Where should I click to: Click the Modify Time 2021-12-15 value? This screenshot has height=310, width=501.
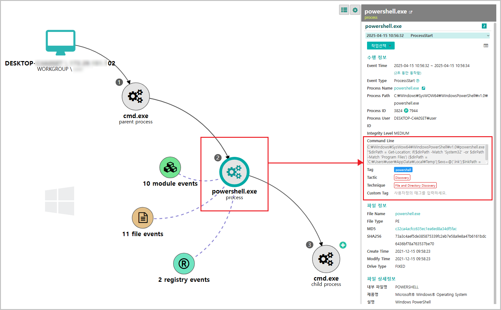[413, 259]
